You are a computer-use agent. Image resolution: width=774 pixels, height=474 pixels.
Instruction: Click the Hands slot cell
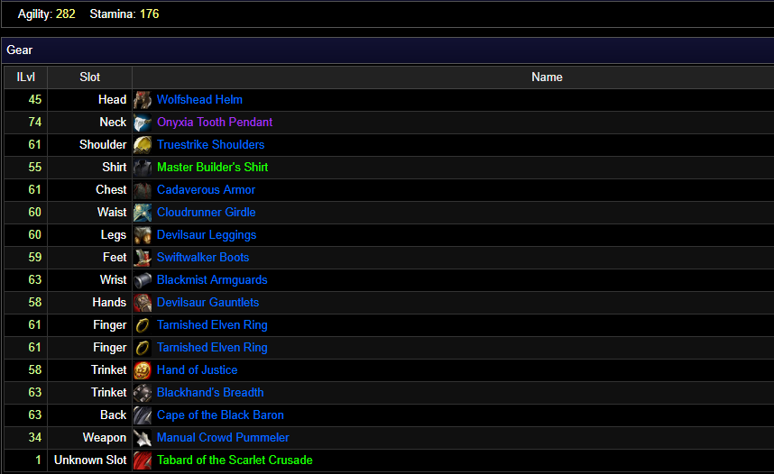coord(90,303)
